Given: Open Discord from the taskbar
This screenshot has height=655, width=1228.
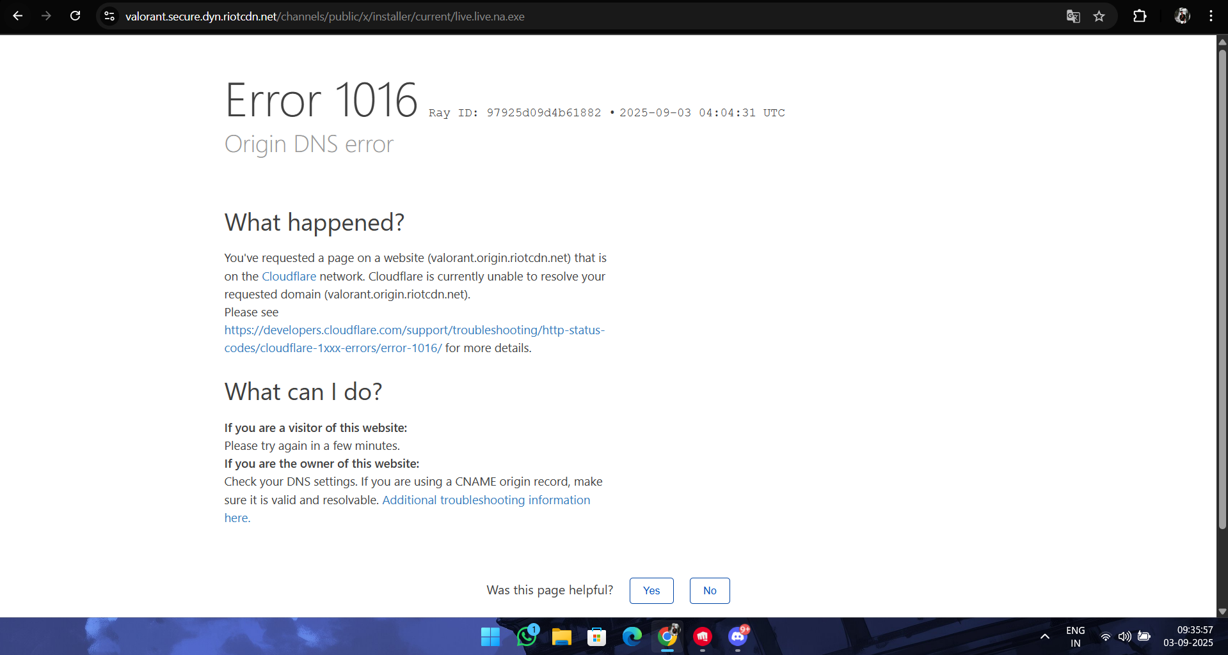Looking at the screenshot, I should tap(738, 636).
